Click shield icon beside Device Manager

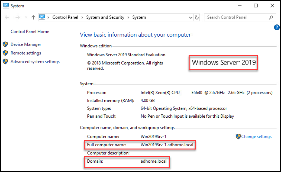click(5, 44)
